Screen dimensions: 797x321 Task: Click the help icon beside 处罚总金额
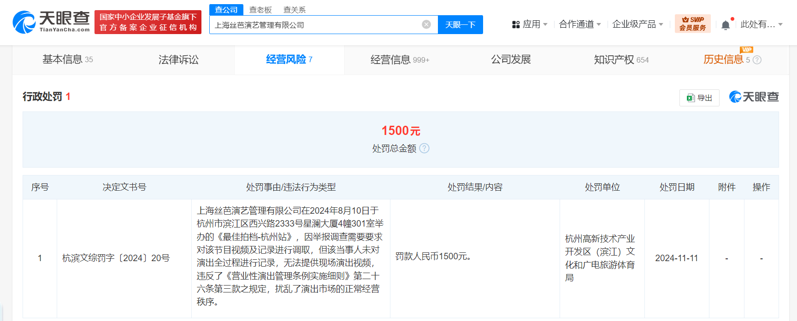coord(425,148)
